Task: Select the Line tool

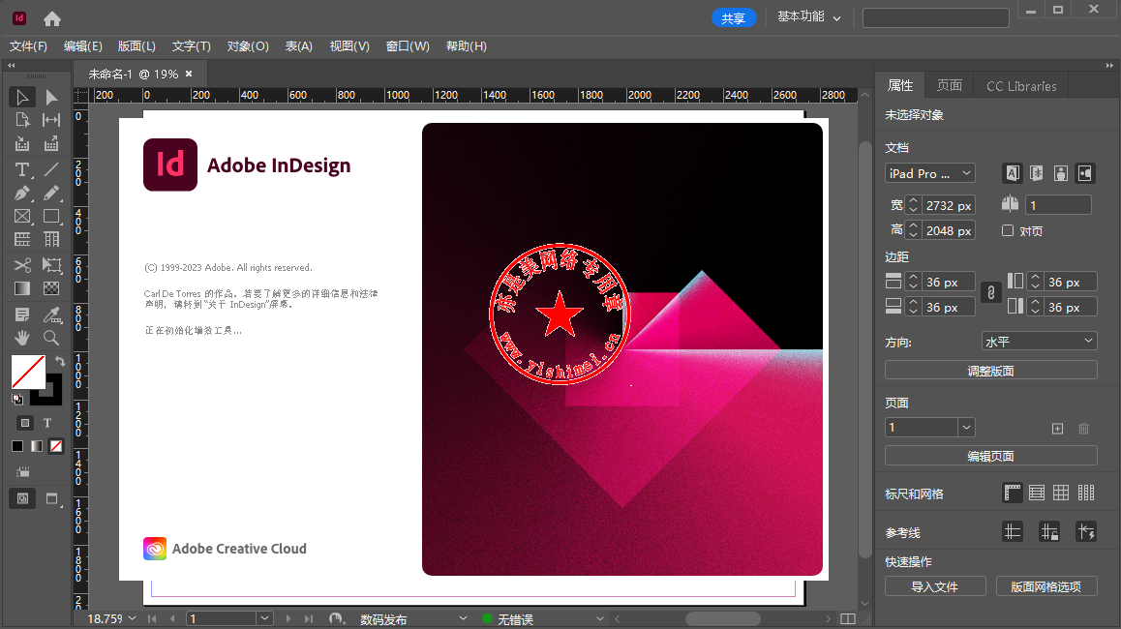Action: [50, 169]
